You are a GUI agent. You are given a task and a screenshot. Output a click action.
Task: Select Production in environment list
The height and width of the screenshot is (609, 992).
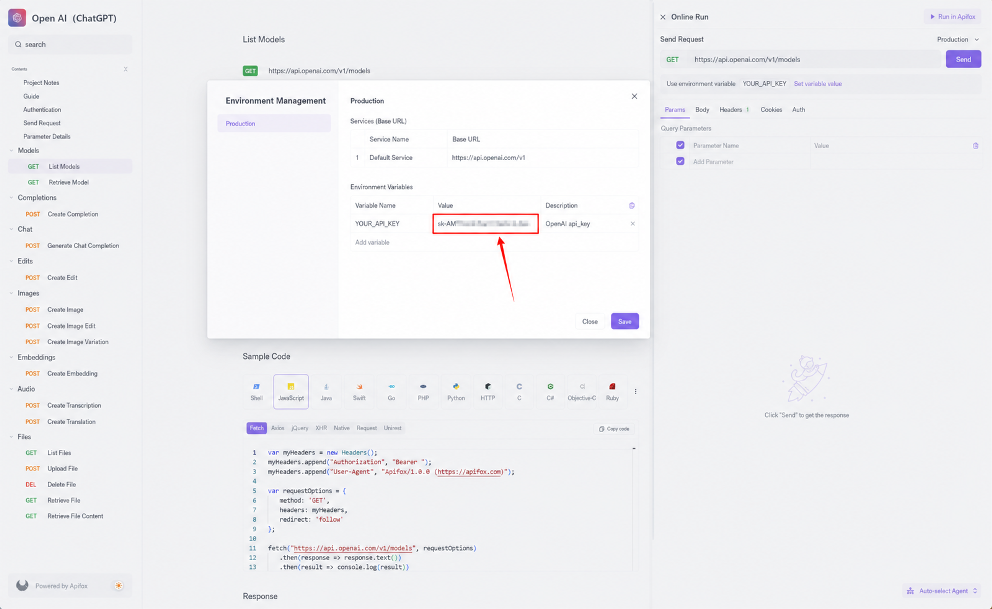pyautogui.click(x=274, y=124)
